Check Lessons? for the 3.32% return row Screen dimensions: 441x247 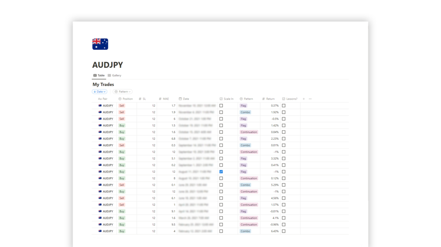coord(283,159)
